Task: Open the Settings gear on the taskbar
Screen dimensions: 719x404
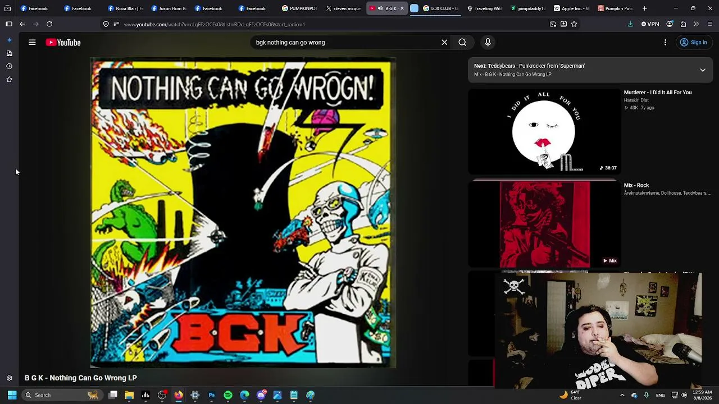Action: (195, 395)
